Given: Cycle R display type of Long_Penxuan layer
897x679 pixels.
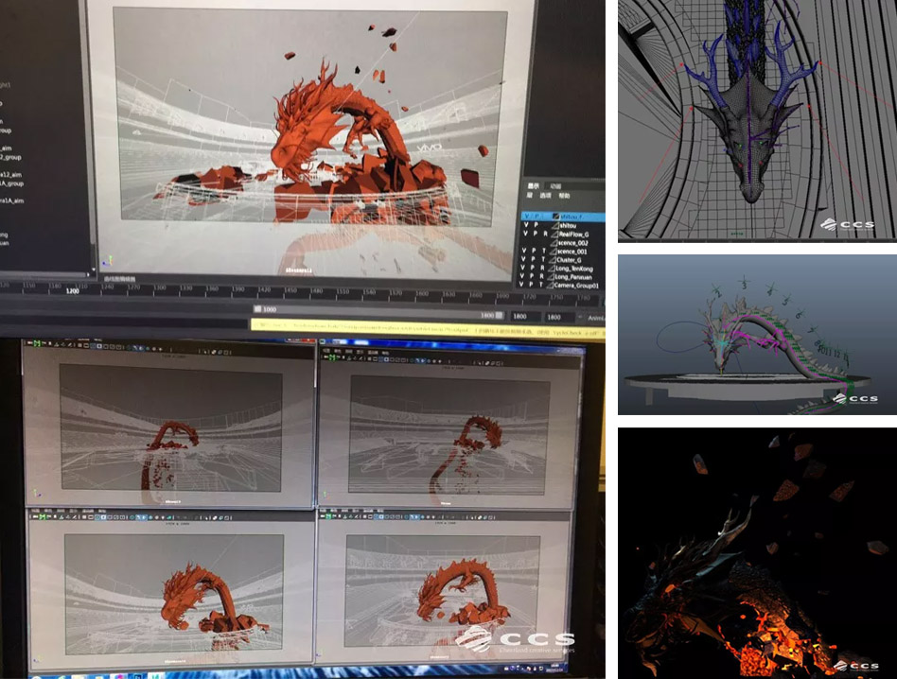Looking at the screenshot, I should coord(542,277).
